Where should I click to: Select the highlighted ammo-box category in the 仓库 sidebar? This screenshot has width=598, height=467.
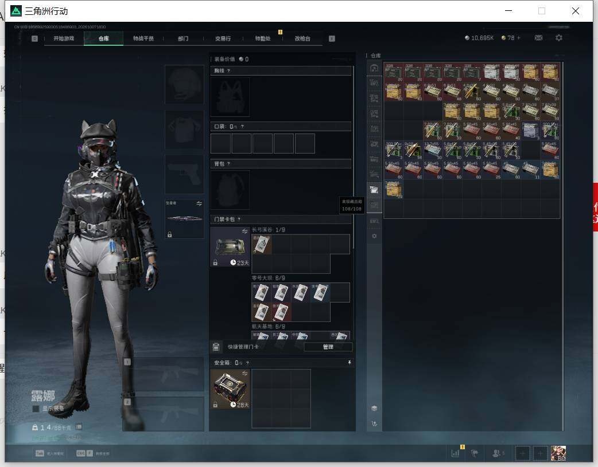374,189
